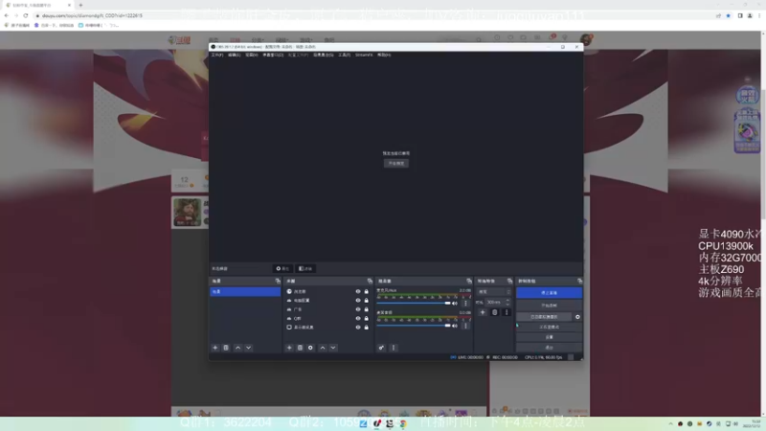This screenshot has width=766, height=431.
Task: Click the blue Stop Streaming button
Action: tap(549, 293)
